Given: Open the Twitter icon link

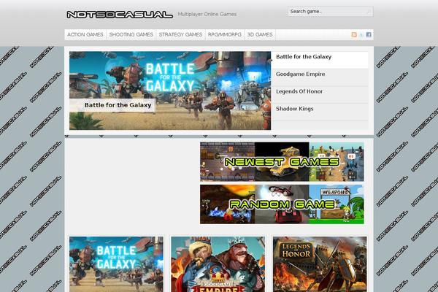Looking at the screenshot, I should click(361, 34).
